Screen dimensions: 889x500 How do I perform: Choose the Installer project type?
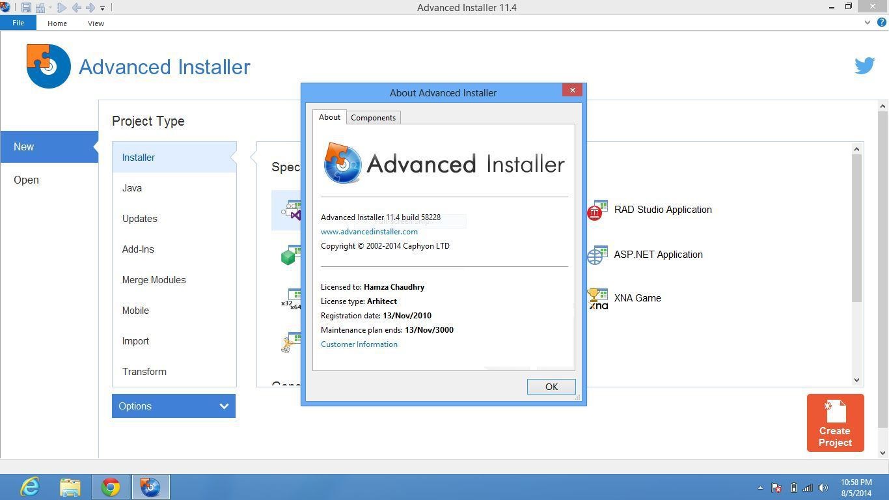click(174, 158)
